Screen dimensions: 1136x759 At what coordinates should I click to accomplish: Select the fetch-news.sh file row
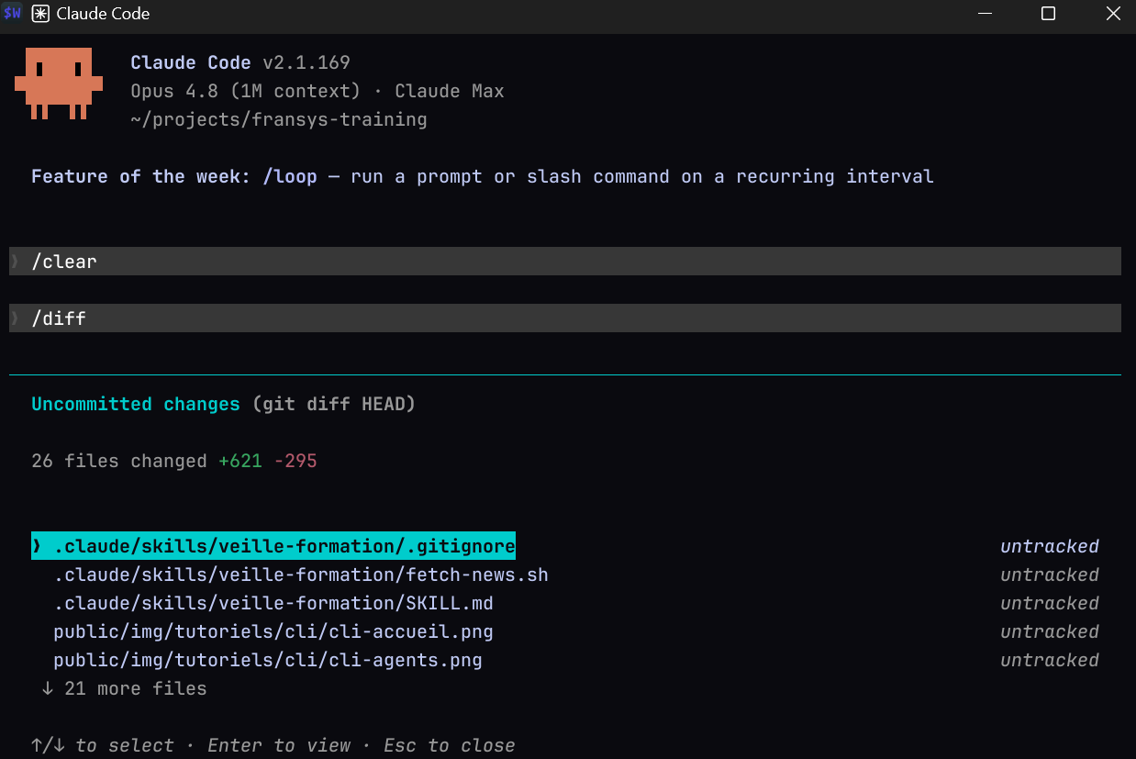click(564, 575)
